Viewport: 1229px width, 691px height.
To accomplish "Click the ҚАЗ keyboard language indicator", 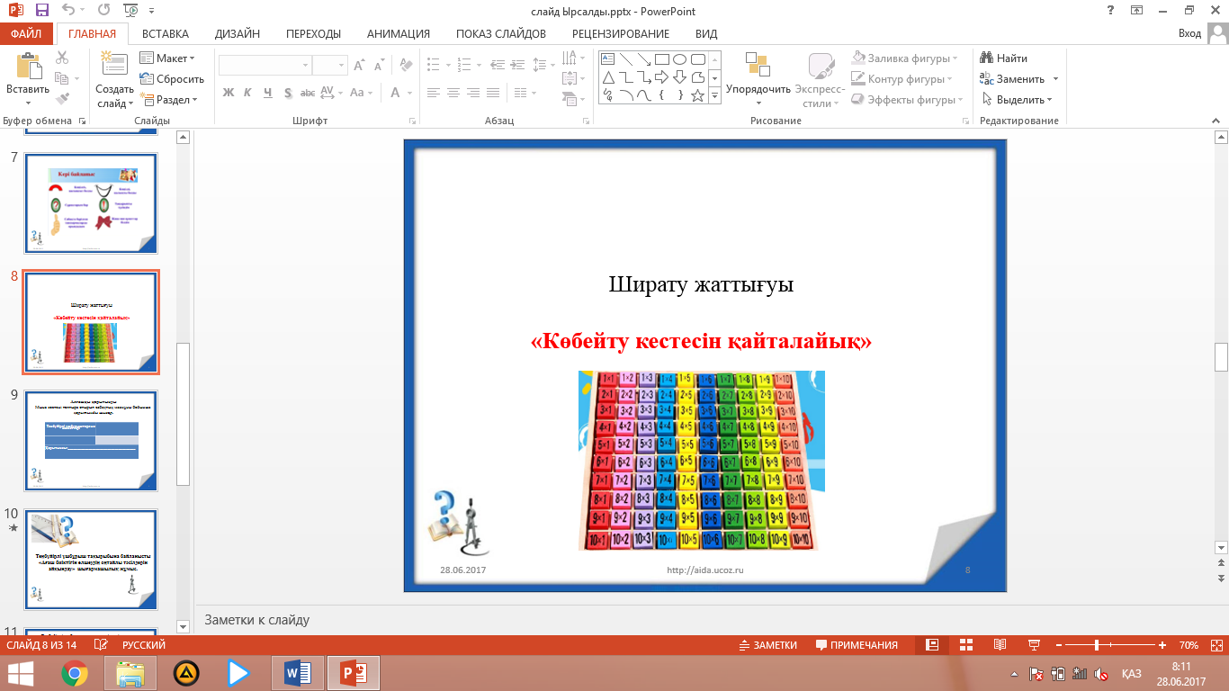I will click(1132, 674).
